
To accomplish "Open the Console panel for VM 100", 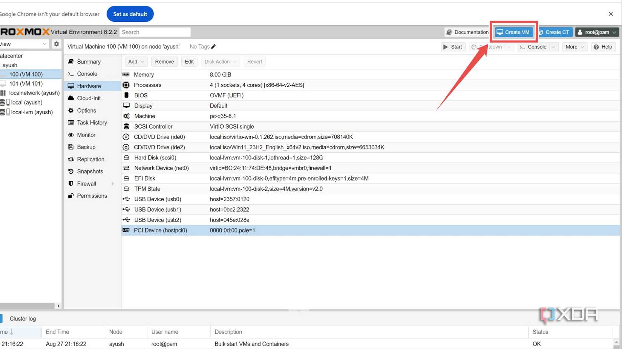I will (x=86, y=74).
